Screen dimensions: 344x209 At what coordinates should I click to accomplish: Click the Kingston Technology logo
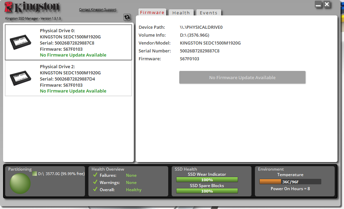click(x=32, y=7)
